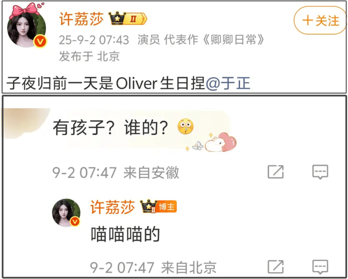Click the reply text 喵喵喵的

(x=125, y=235)
